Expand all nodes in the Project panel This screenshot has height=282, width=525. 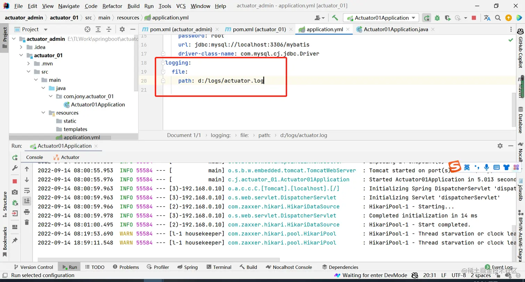pyautogui.click(x=98, y=30)
